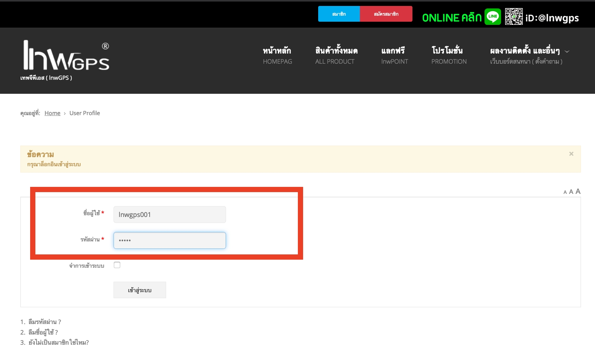Click the QR code image in header

514,16
